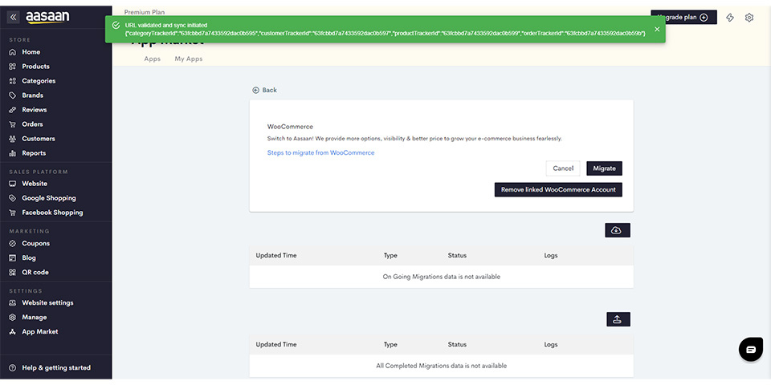
Task: Open Help & getting started
Action: (x=56, y=368)
